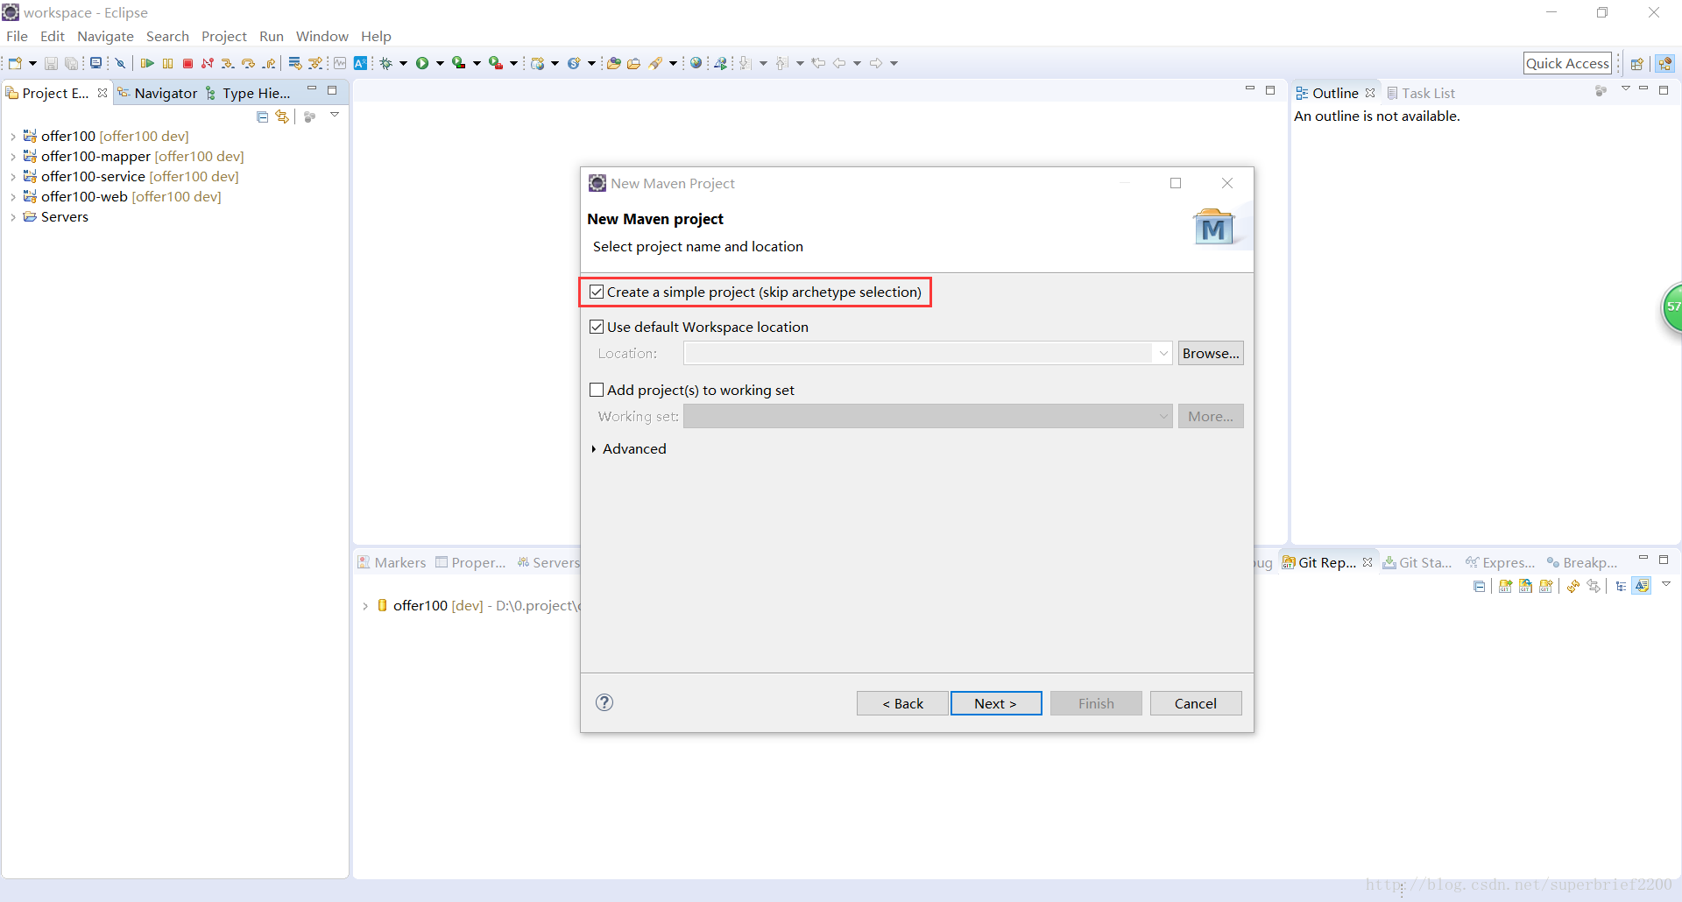Check 'Add project(s) to working set'
1682x902 pixels.
tap(597, 390)
